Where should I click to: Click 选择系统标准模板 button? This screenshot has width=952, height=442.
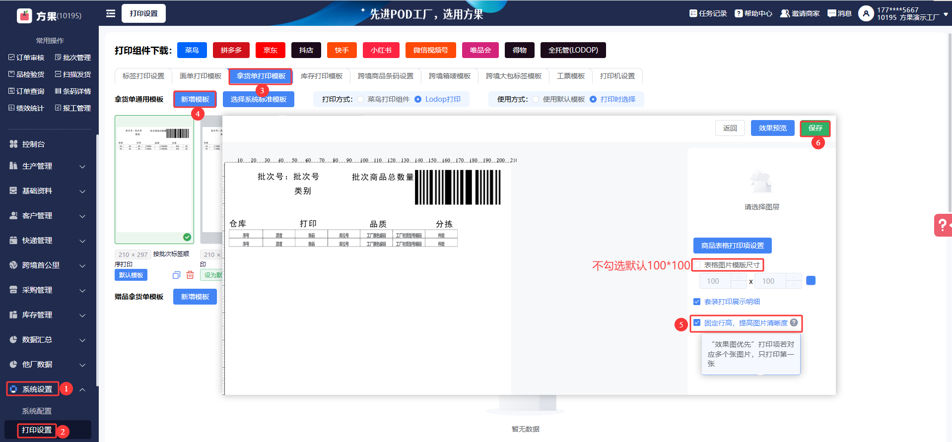(259, 99)
